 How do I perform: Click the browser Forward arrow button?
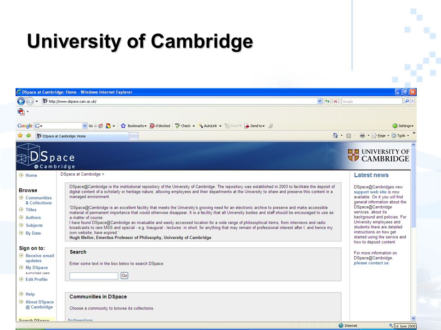tap(30, 101)
